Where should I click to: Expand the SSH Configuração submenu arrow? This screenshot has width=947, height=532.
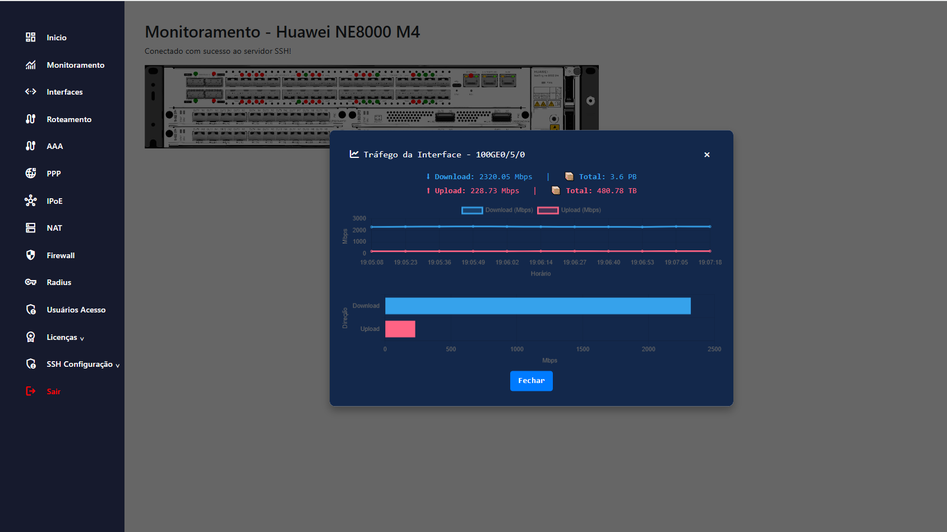coord(118,365)
